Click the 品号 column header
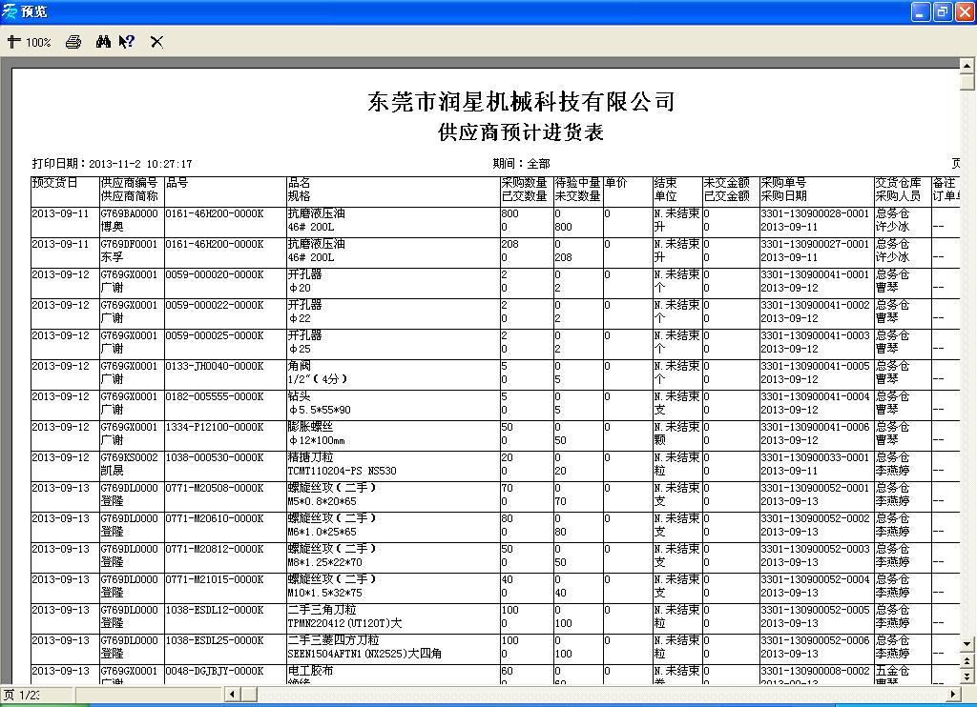Screen dimensions: 977x707 [x=177, y=183]
